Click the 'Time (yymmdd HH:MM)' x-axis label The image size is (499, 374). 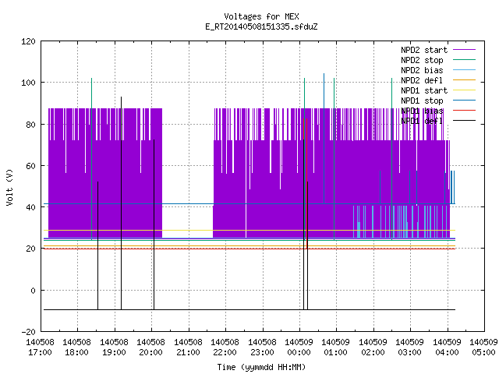tap(261, 367)
